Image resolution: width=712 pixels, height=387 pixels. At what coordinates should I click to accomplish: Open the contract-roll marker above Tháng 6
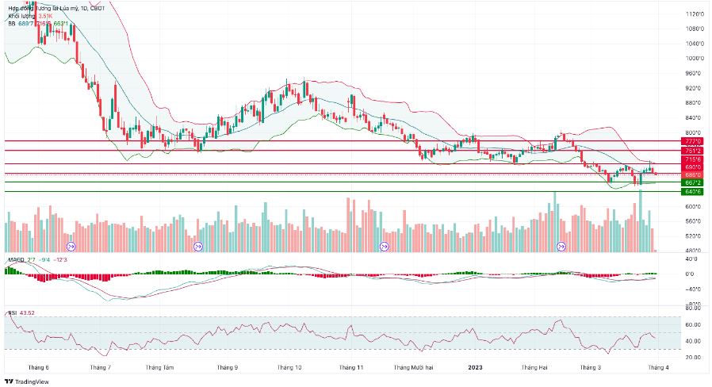(x=71, y=247)
